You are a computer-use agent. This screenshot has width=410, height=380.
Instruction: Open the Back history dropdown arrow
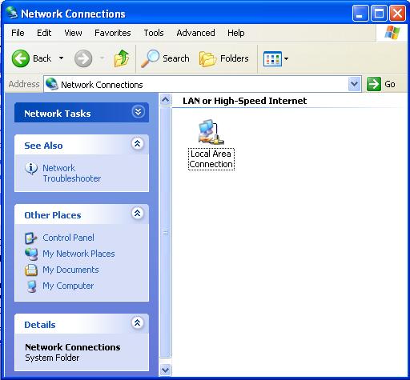[62, 58]
